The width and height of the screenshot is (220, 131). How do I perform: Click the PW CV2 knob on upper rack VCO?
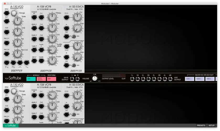coord(18,54)
